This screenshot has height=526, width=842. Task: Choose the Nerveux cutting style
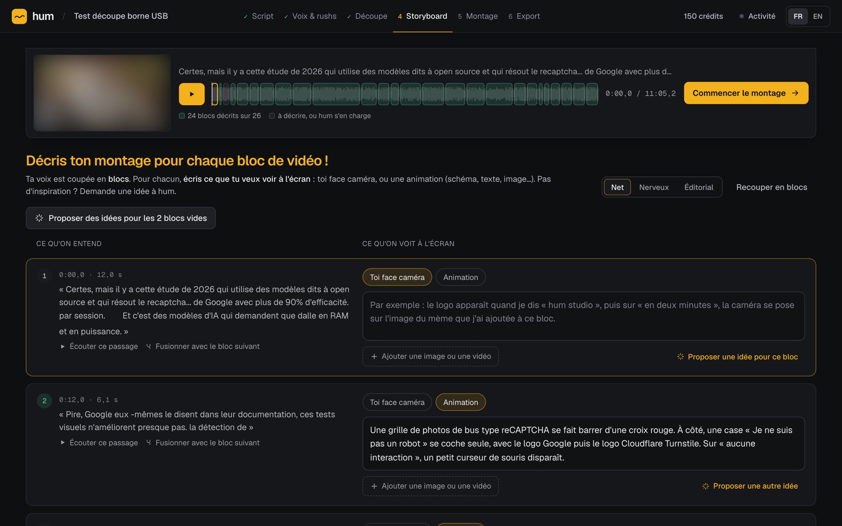[654, 187]
